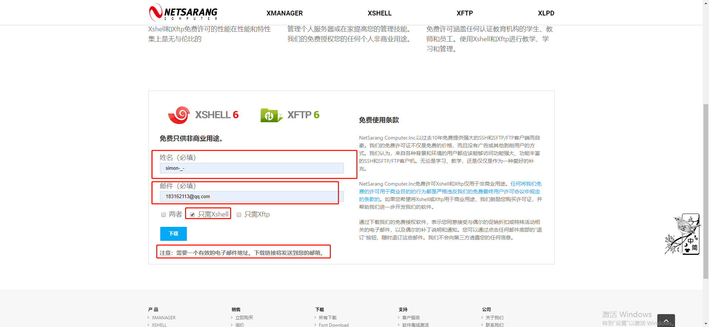Focus the 姓名 name field containing simon-_-
The width and height of the screenshot is (709, 327).
252,168
